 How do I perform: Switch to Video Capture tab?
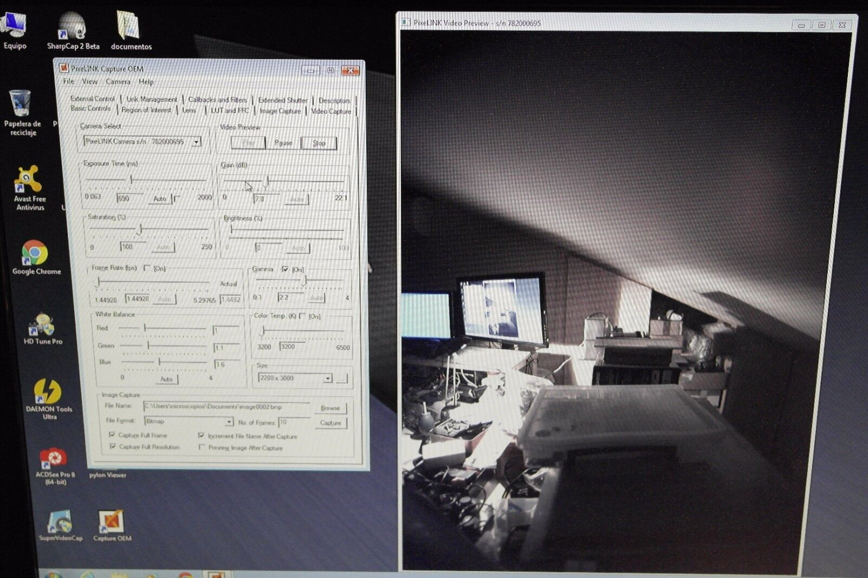coord(331,111)
